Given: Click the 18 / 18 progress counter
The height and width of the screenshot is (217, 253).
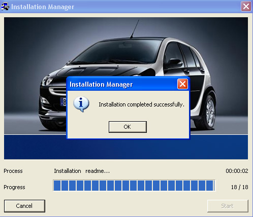Looking at the screenshot, I should click(239, 187).
